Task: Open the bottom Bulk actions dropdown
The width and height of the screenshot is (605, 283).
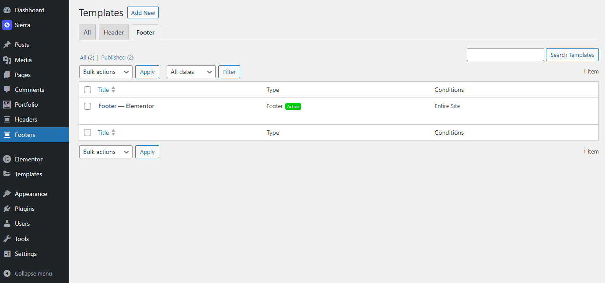Action: point(106,152)
